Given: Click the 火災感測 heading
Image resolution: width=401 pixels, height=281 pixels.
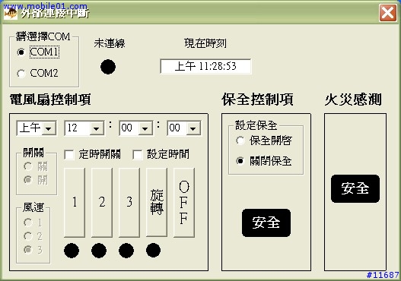Looking at the screenshot, I should point(353,99).
